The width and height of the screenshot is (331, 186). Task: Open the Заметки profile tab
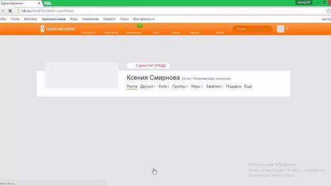(214, 86)
